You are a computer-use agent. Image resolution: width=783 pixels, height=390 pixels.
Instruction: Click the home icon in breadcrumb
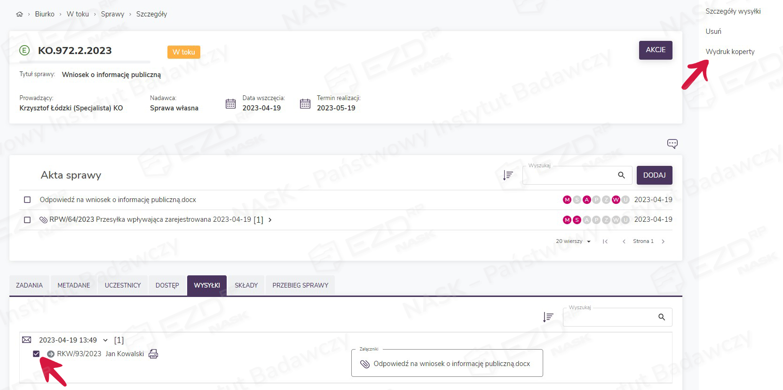pyautogui.click(x=19, y=14)
